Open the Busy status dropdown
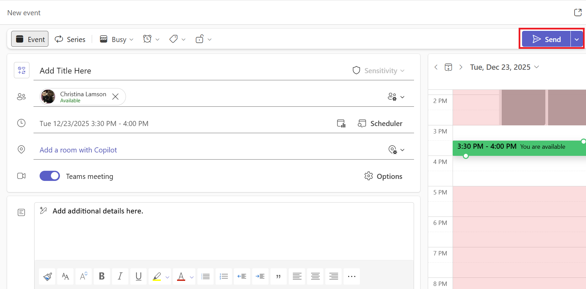Viewport: 586px width, 289px height. click(117, 39)
